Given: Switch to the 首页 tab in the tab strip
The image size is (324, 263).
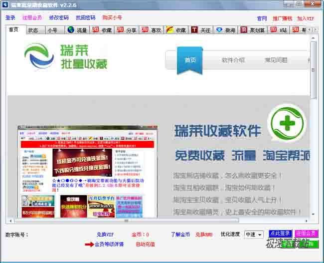Looking at the screenshot, I should coord(16,29).
